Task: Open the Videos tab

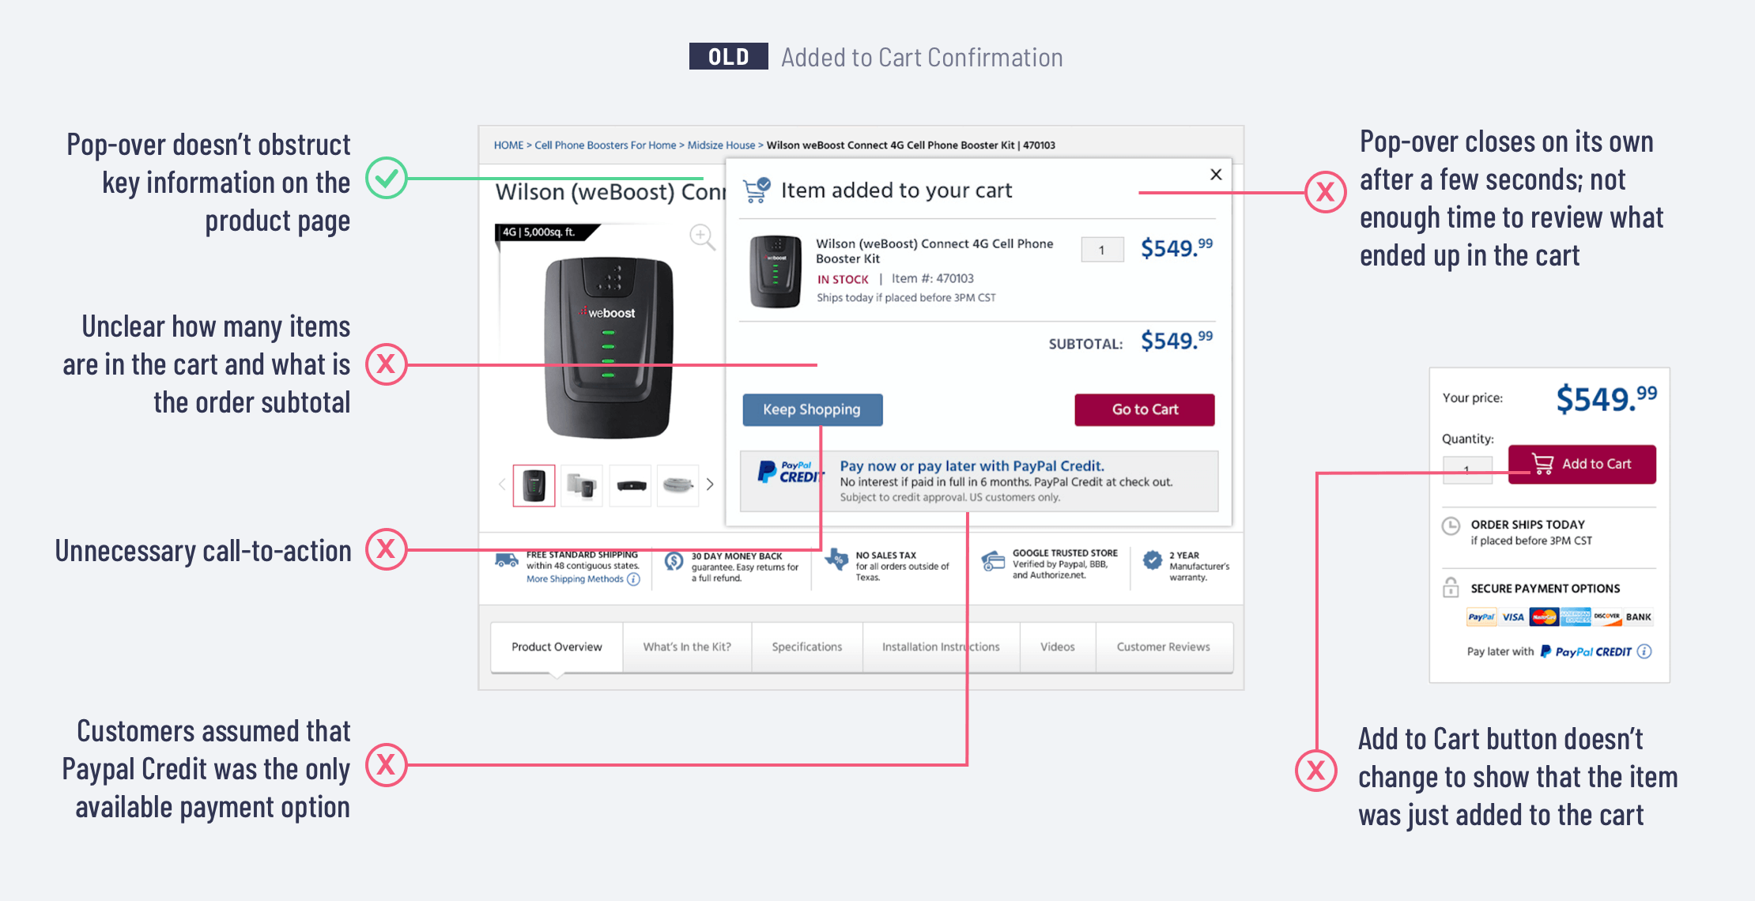Action: [1057, 647]
